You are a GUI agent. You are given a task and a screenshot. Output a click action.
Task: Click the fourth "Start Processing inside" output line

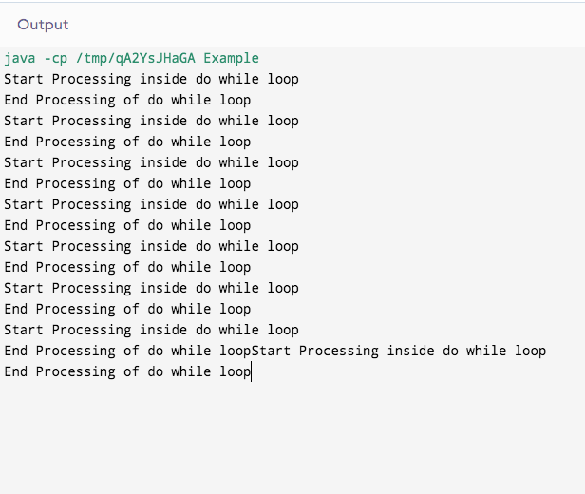tap(151, 204)
